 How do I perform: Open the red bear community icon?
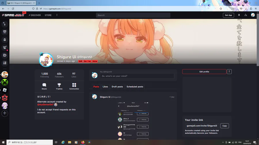[x=5, y=98]
